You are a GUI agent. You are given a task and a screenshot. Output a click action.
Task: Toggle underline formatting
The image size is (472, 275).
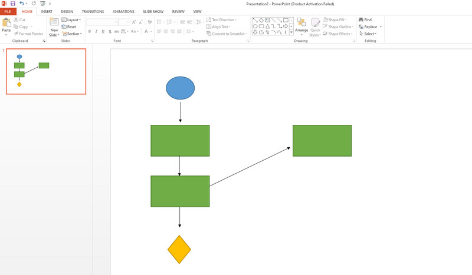pos(103,31)
